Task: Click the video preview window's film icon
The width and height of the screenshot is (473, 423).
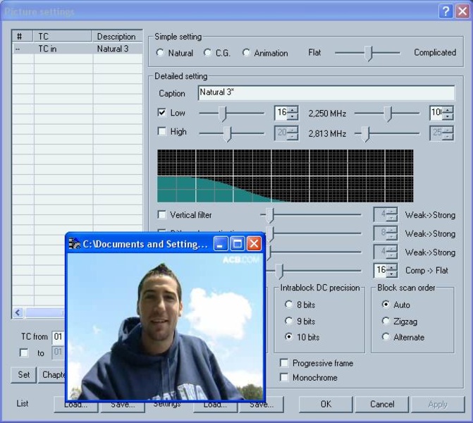Action: (74, 243)
